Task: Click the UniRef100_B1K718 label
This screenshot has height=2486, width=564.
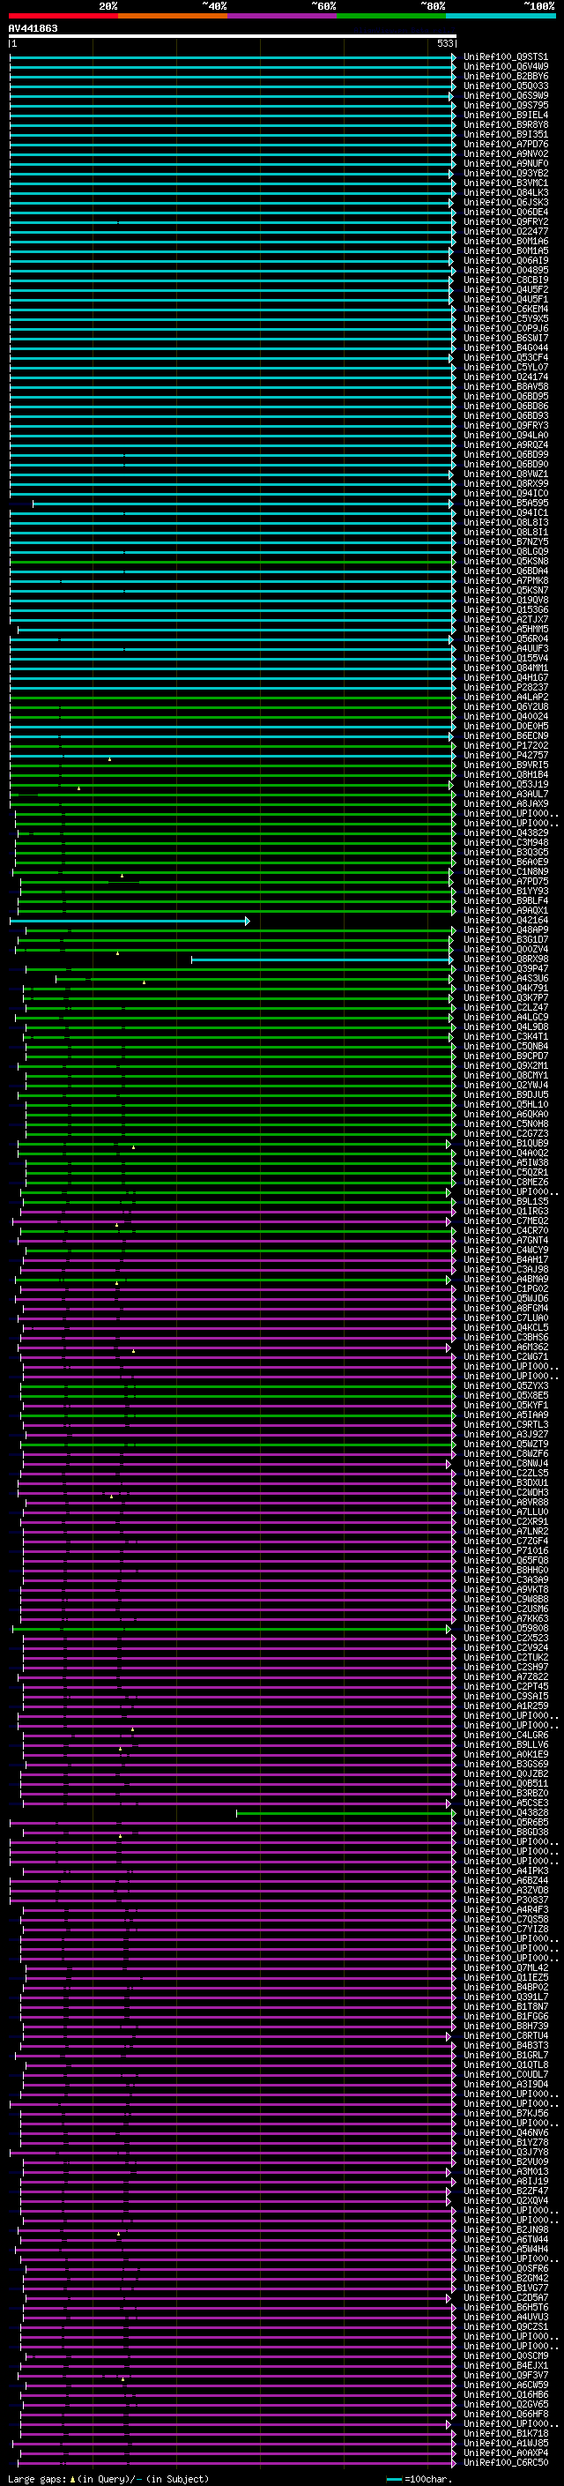Action: [x=506, y=2434]
